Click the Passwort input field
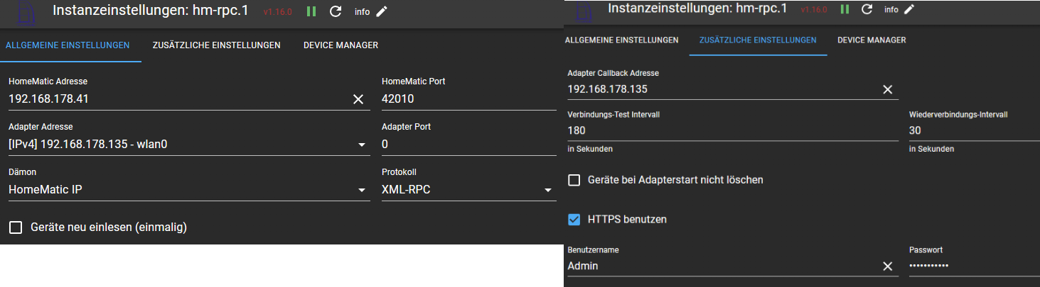Screen dimensions: 1040x287 click(x=974, y=266)
